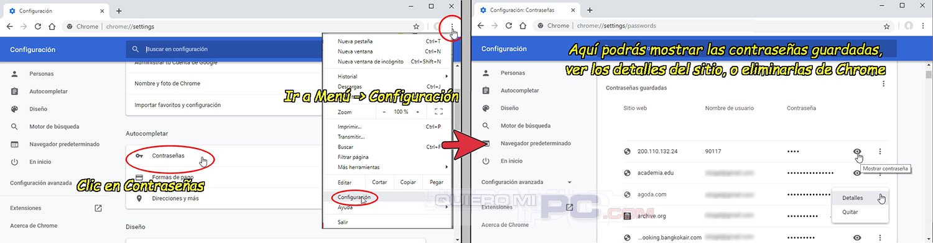The width and height of the screenshot is (933, 243).
Task: Click the external link icon beside Extensiones
Action: pos(98,208)
